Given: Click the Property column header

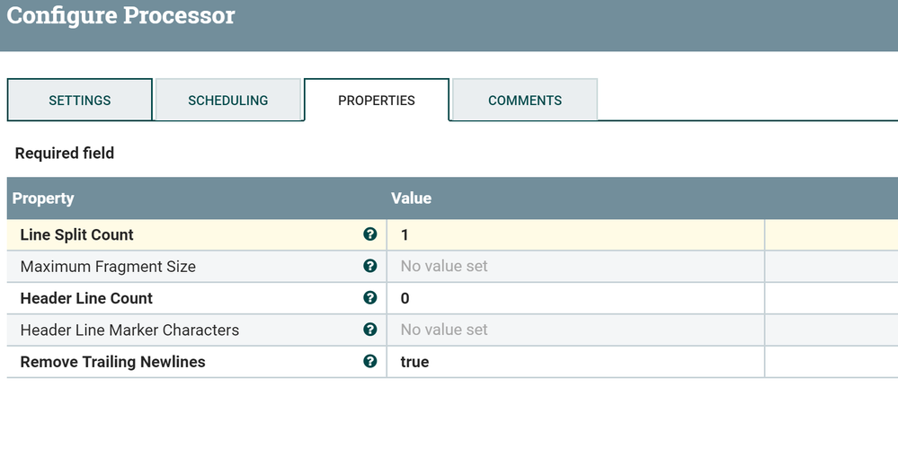Looking at the screenshot, I should point(43,198).
